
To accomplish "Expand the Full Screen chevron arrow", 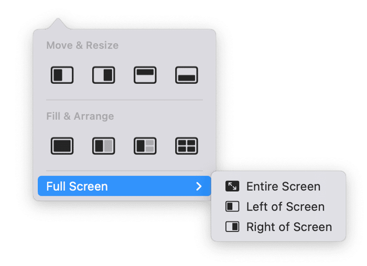I will [x=199, y=186].
